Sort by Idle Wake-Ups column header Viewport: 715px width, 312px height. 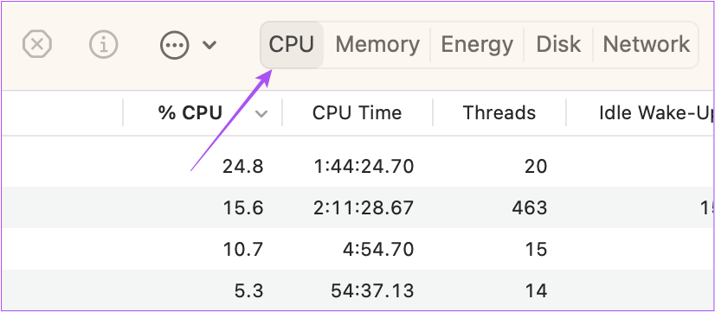point(656,112)
